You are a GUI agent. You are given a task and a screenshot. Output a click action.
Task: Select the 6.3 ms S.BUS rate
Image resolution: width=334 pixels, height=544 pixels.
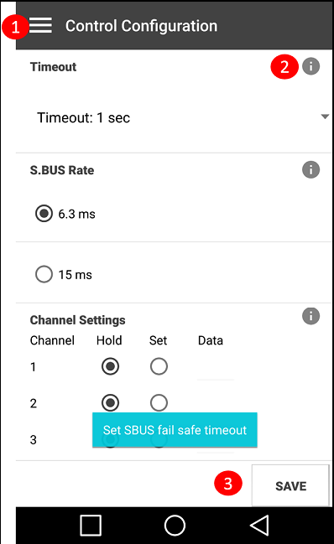coord(65,214)
